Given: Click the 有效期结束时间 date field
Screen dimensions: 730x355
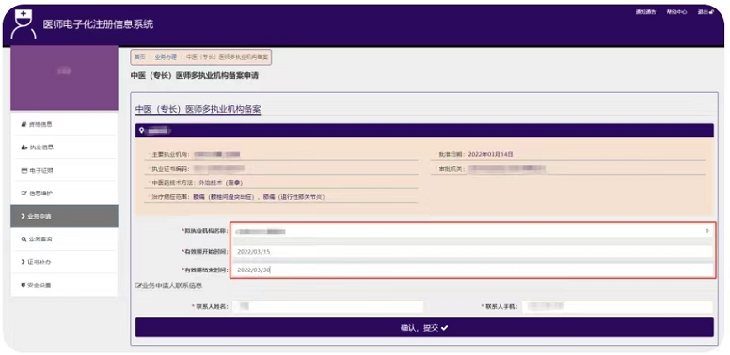Looking at the screenshot, I should tap(472, 270).
